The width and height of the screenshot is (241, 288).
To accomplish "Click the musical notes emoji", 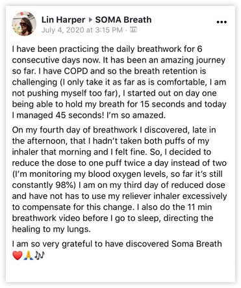I will click(x=40, y=255).
